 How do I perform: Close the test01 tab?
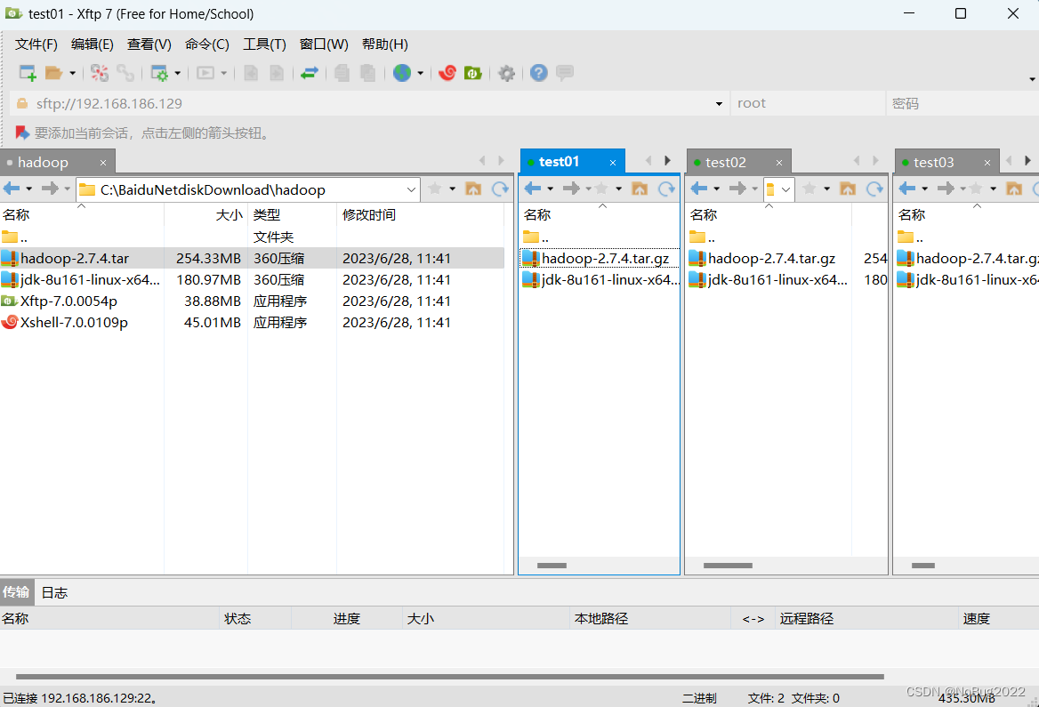[x=613, y=163]
